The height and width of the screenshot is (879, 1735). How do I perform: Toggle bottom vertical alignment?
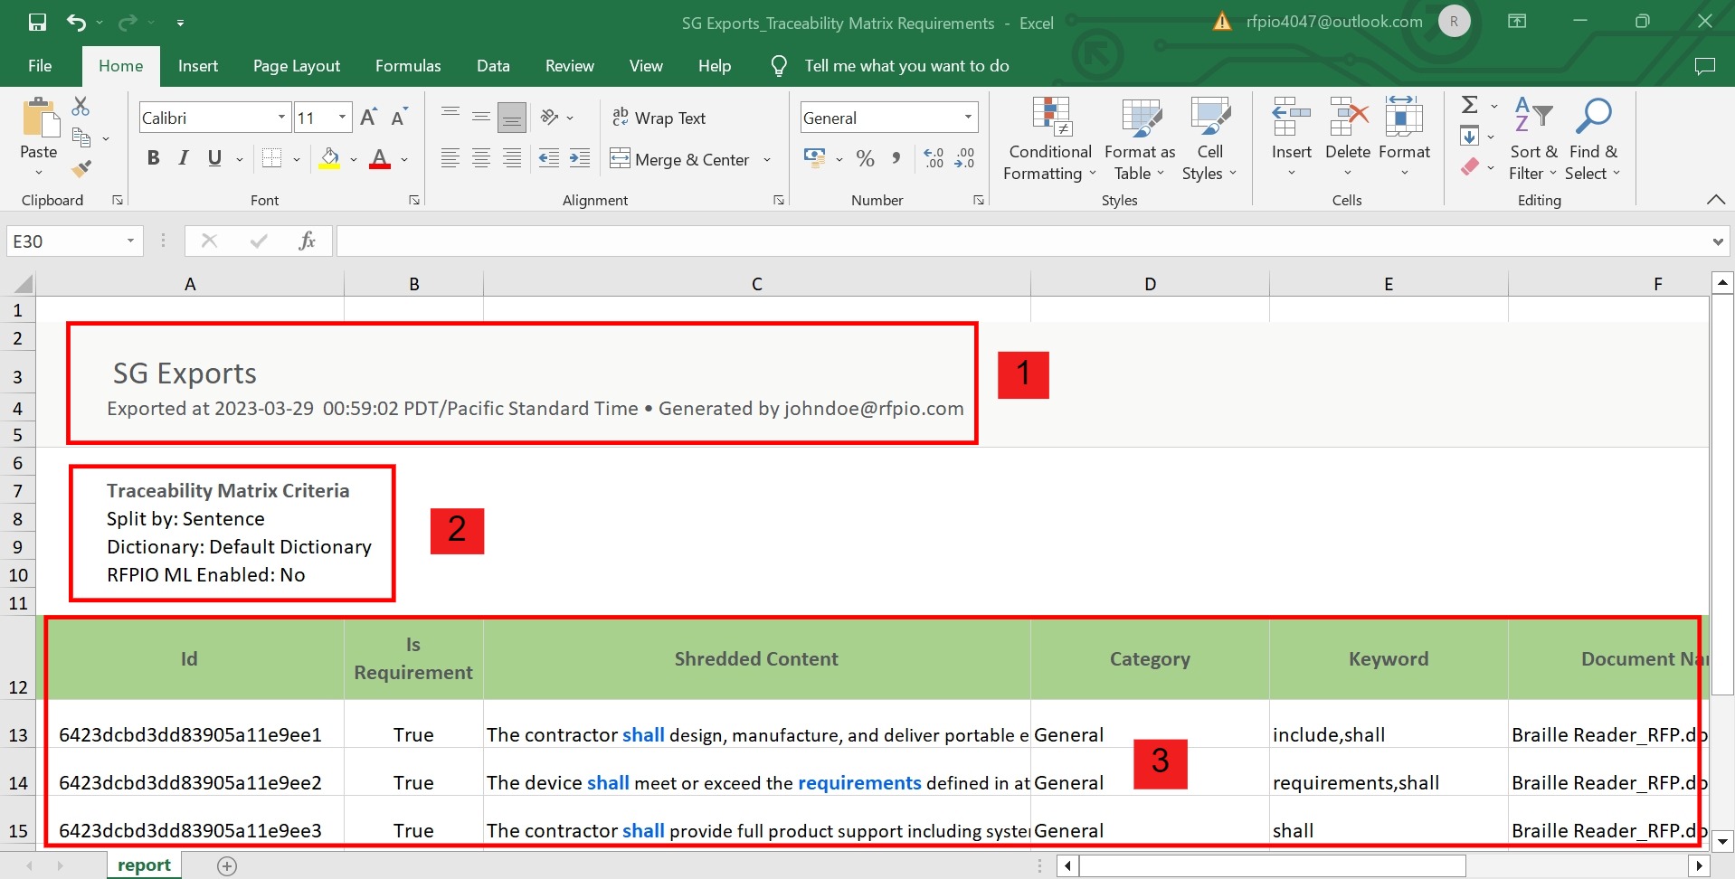[x=512, y=117]
